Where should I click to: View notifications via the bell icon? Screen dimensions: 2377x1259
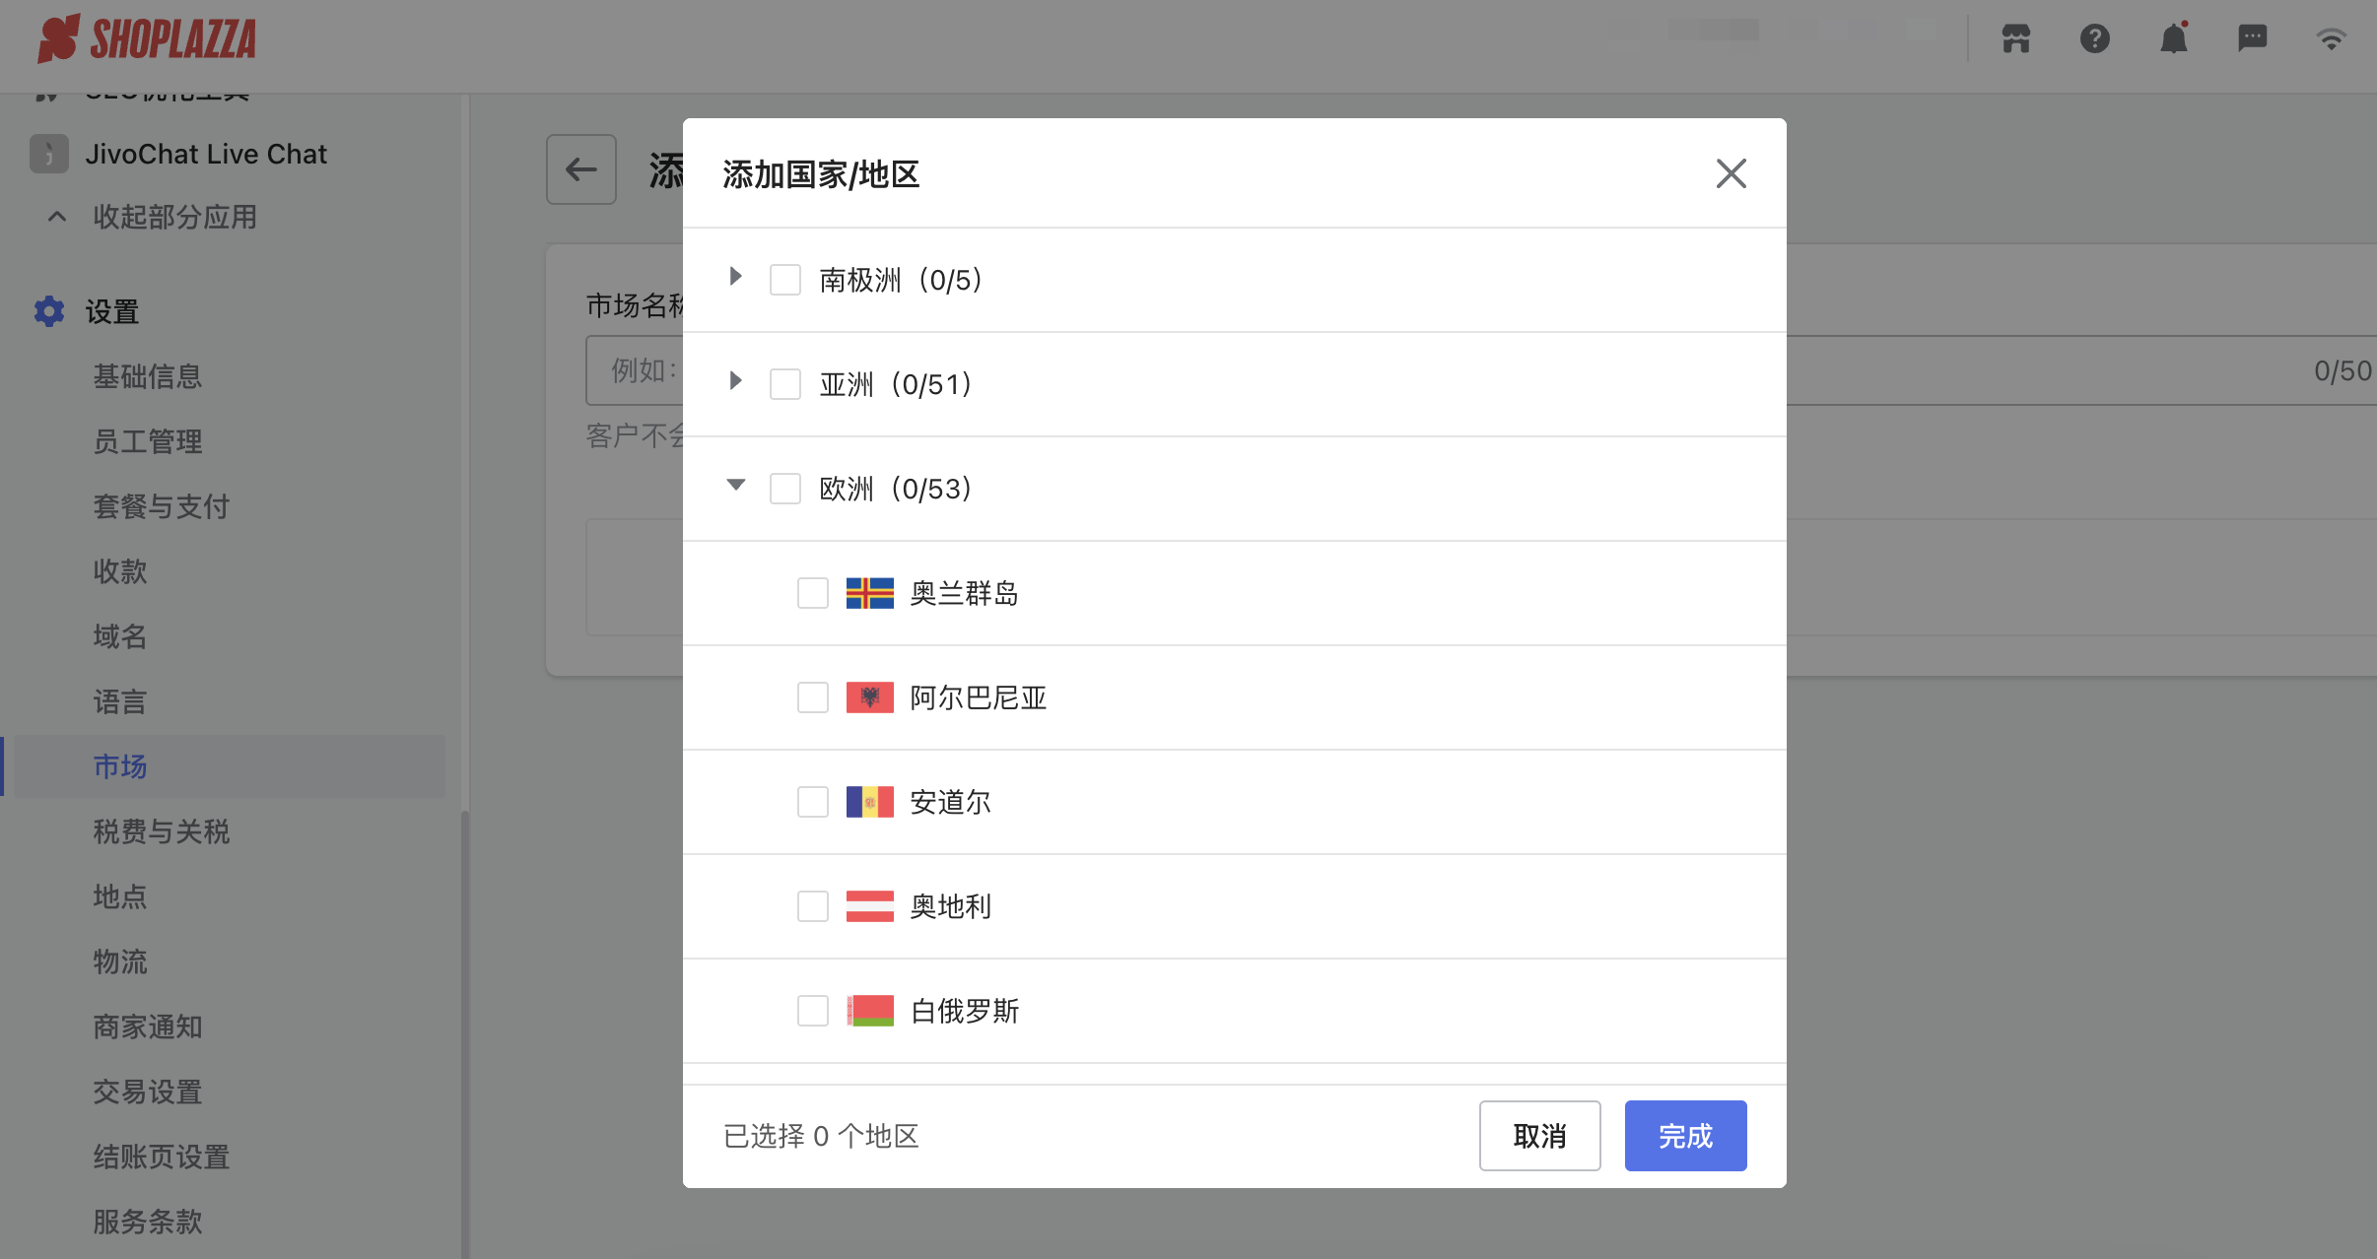point(2174,38)
